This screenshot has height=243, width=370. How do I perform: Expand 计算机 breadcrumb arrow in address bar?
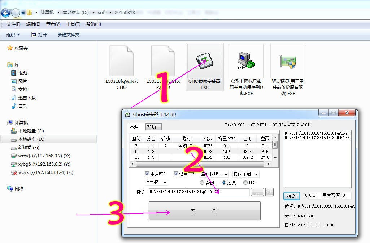58,13
